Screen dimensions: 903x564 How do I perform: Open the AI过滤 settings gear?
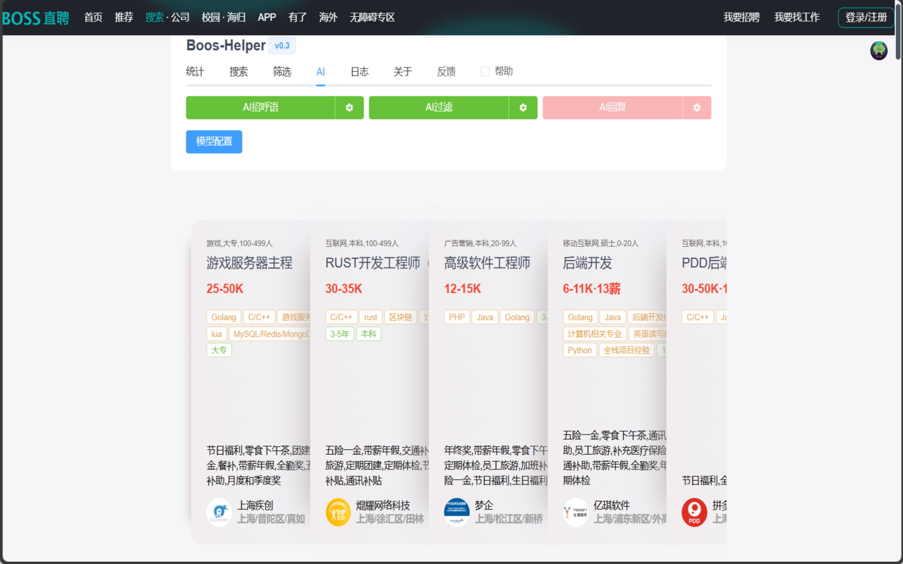523,107
